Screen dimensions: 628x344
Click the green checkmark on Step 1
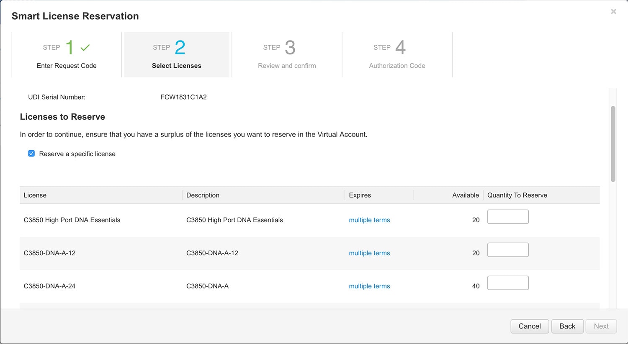point(85,48)
